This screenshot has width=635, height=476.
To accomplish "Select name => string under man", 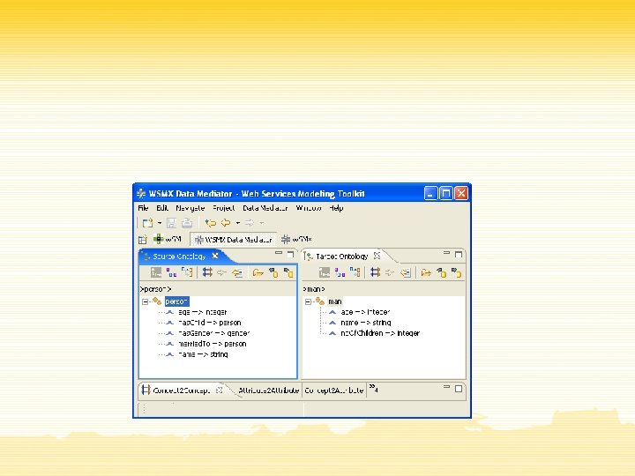I will tap(366, 323).
